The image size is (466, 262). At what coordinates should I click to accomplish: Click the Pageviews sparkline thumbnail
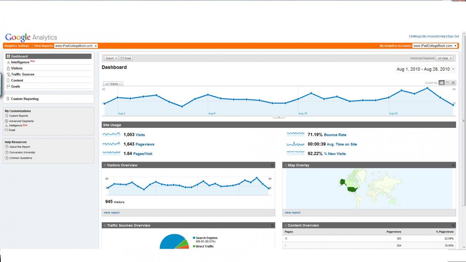click(x=111, y=144)
